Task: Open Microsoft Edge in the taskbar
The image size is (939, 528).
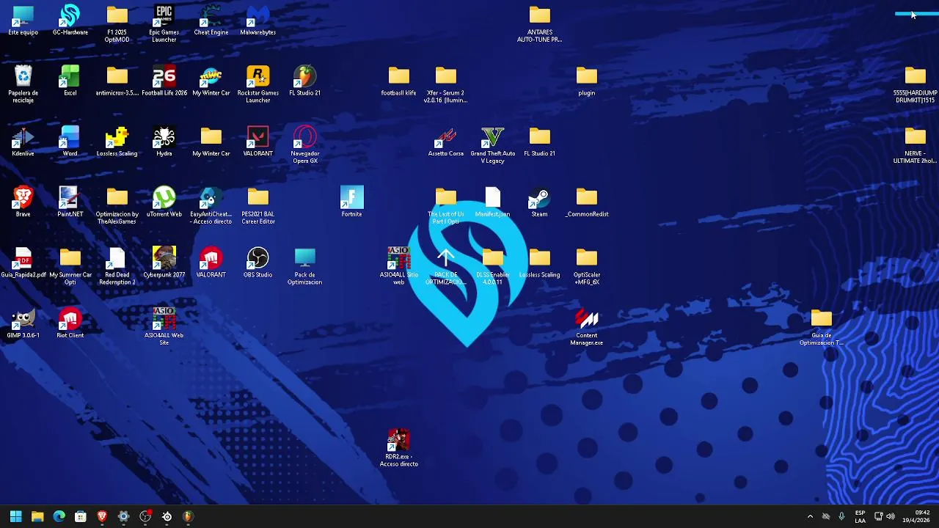Action: [59, 516]
